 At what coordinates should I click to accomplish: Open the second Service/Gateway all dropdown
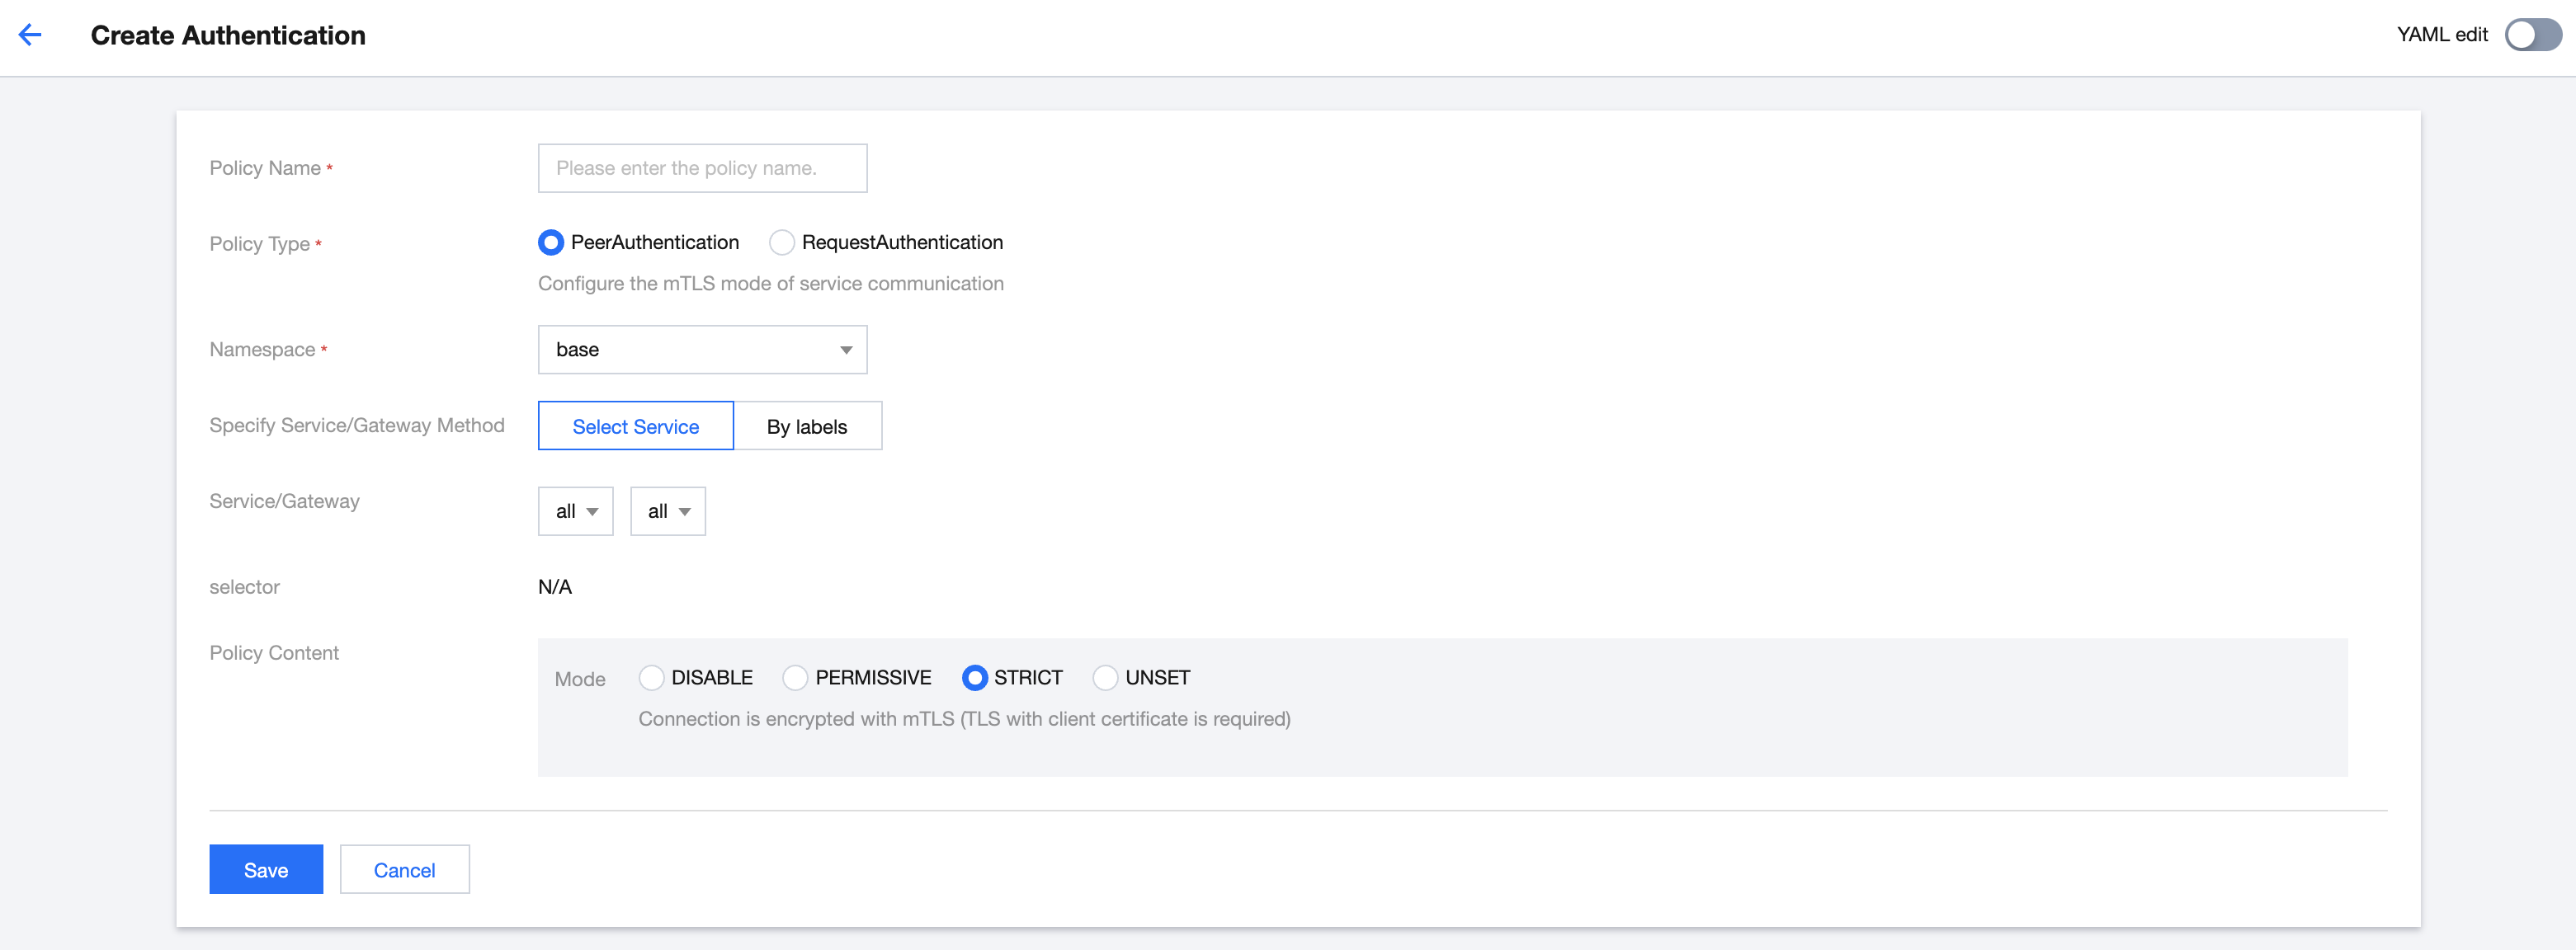[668, 511]
